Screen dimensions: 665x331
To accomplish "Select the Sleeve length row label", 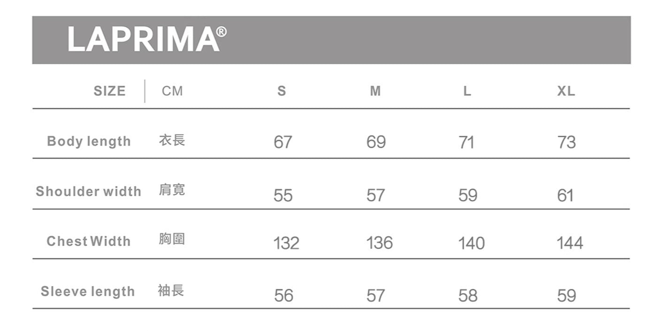I will [x=88, y=292].
